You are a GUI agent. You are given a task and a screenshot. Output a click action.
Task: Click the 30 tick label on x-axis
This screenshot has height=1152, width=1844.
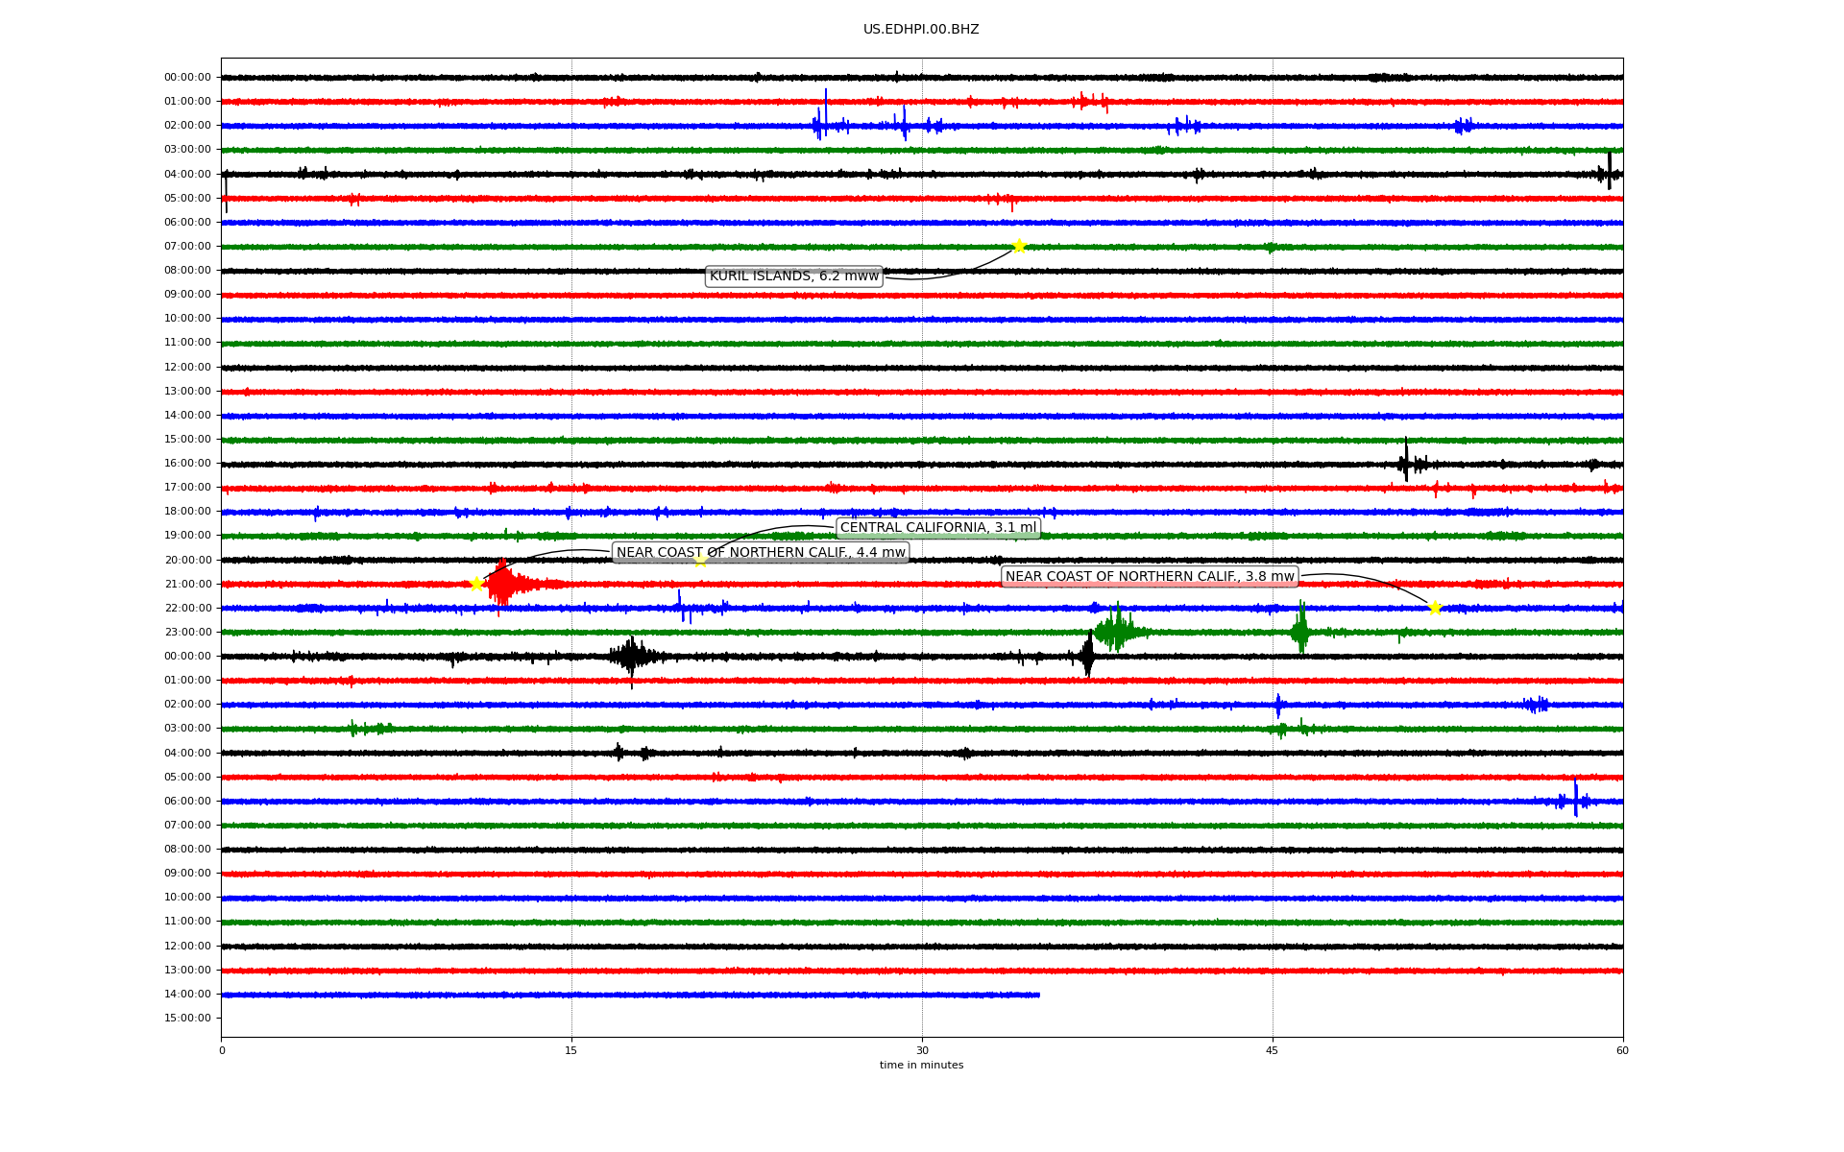pos(922,1050)
